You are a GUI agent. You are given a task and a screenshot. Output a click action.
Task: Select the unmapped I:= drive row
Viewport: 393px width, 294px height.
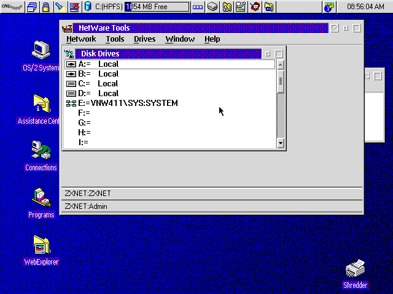tap(169, 142)
